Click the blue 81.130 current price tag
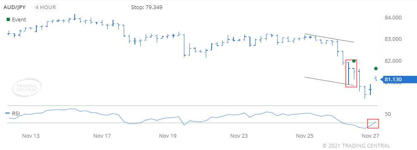The image size is (417, 150). tap(400, 80)
